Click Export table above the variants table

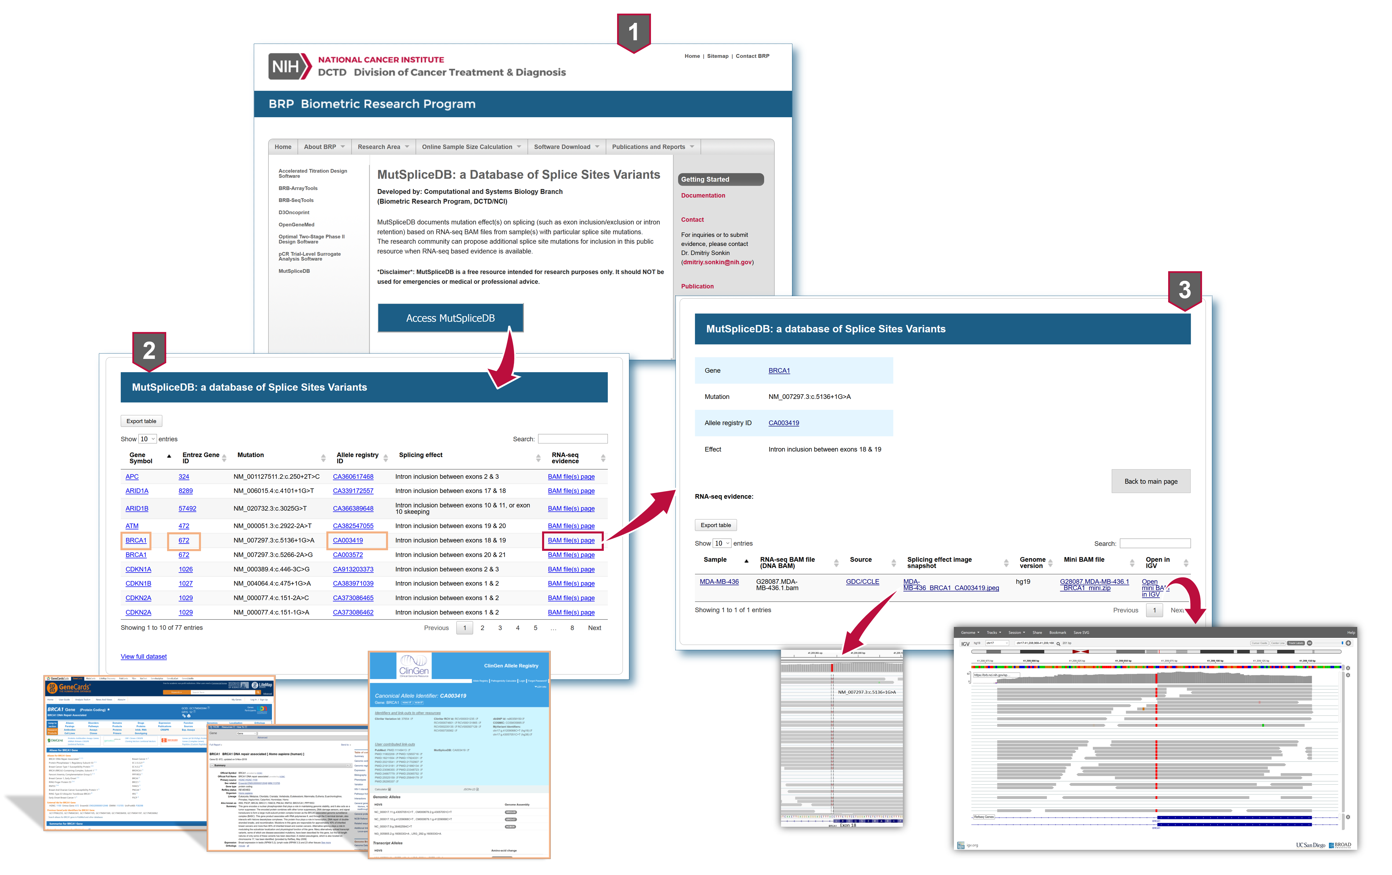coord(142,421)
